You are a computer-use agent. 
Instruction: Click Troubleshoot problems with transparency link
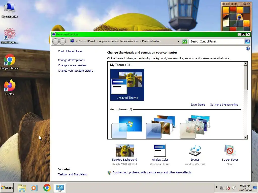click(152, 172)
